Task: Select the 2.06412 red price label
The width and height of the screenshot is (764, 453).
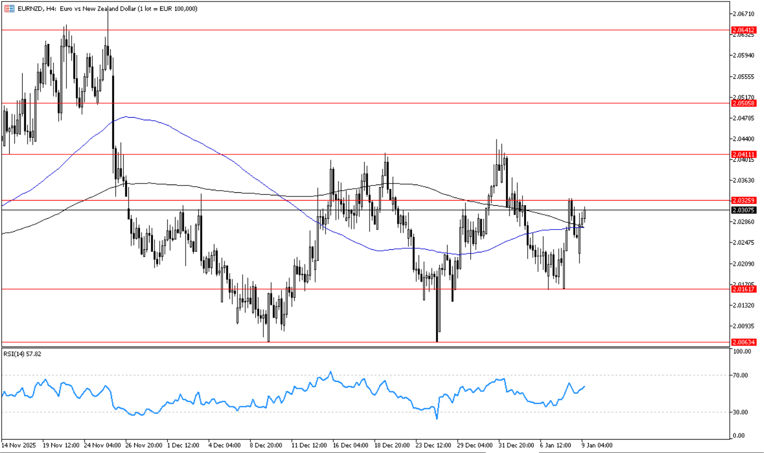Action: 743,30
